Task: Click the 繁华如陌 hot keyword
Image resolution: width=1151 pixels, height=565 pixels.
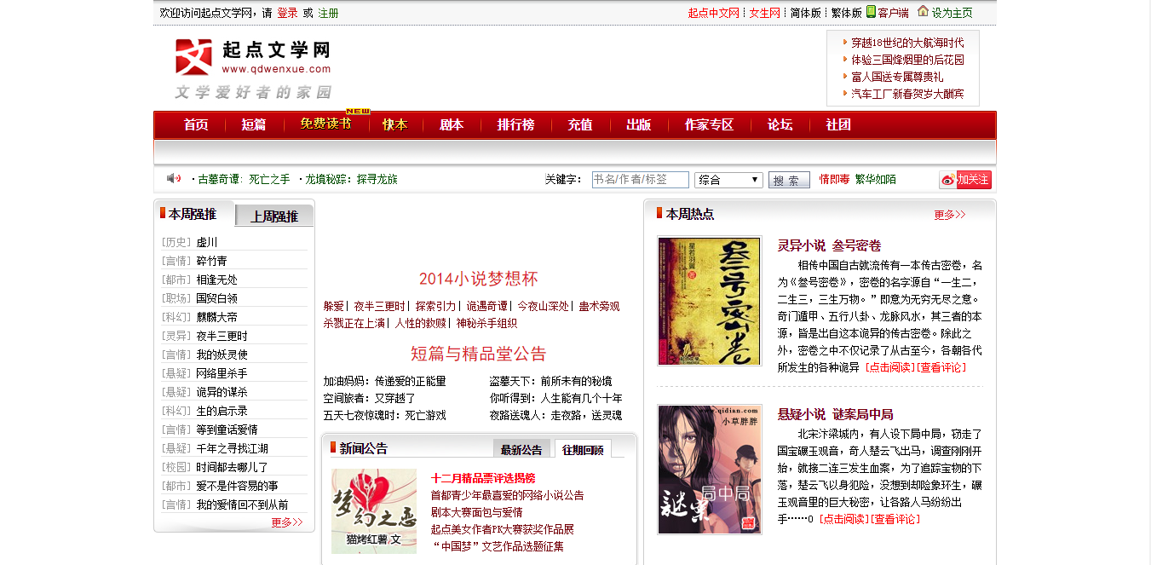Action: (876, 179)
